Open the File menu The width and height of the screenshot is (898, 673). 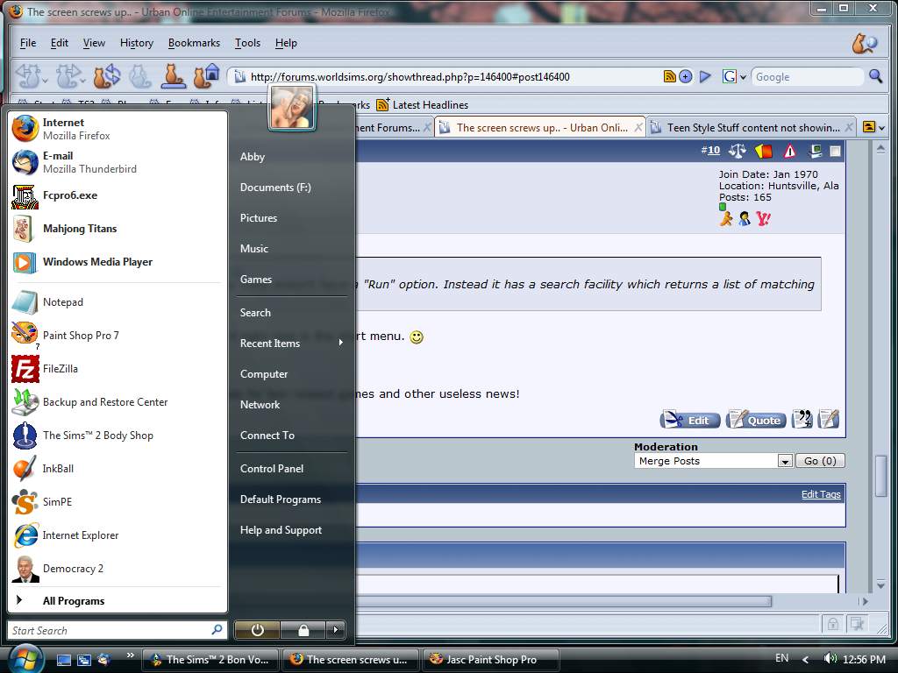pyautogui.click(x=28, y=43)
